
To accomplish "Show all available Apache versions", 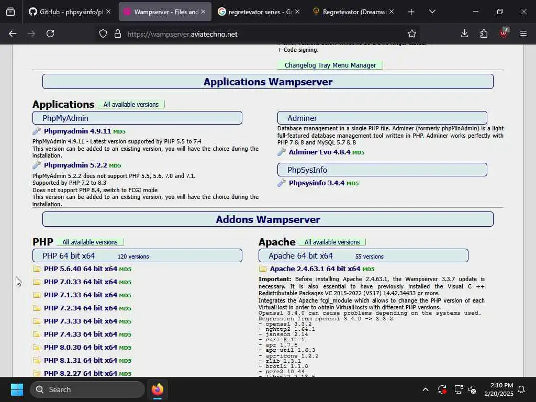I will (332, 242).
